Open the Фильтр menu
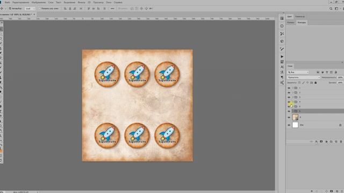The image size is (344, 193). tap(81, 2)
